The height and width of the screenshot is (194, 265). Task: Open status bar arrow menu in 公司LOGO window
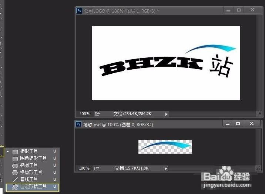point(166,114)
